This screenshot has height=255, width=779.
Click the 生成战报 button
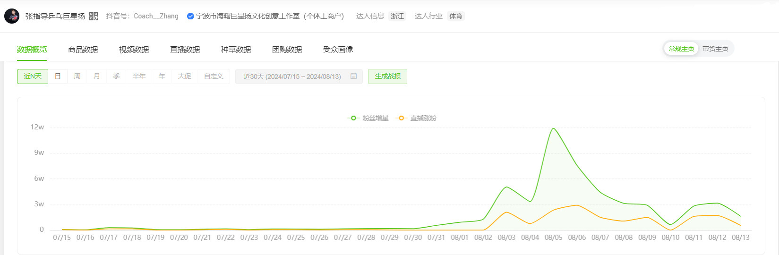[387, 76]
